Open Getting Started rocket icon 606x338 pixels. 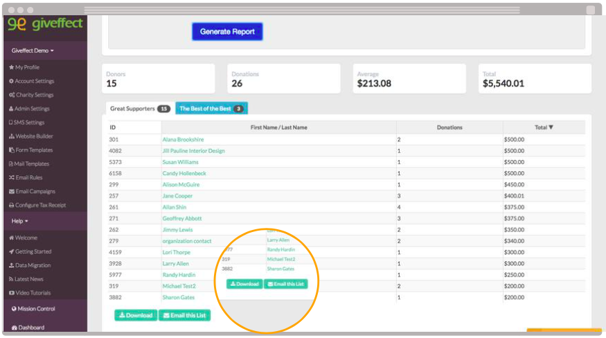12,251
